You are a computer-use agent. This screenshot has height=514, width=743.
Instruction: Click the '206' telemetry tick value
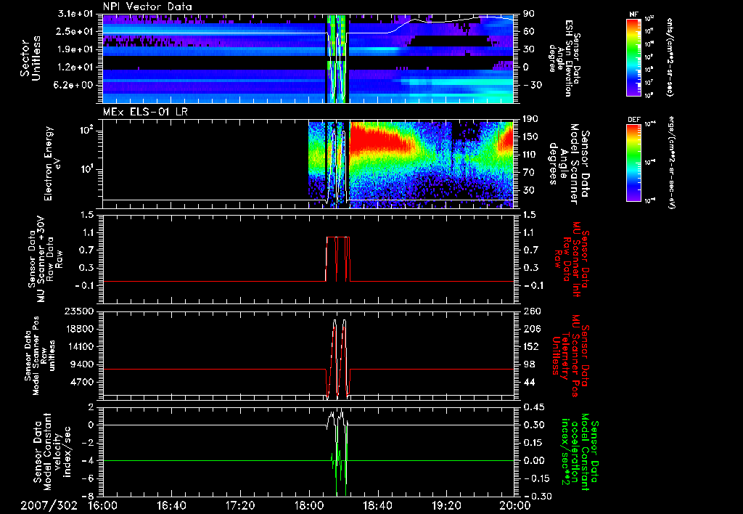532,329
